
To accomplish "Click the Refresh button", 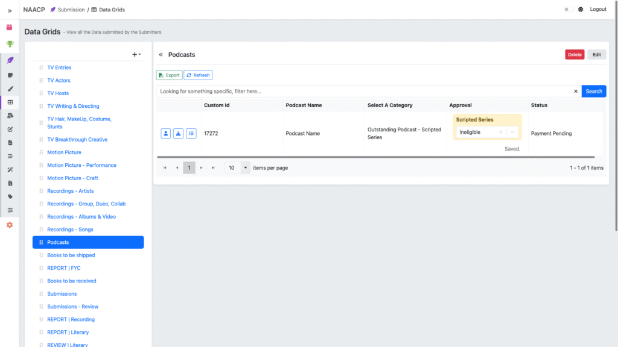I will [198, 75].
